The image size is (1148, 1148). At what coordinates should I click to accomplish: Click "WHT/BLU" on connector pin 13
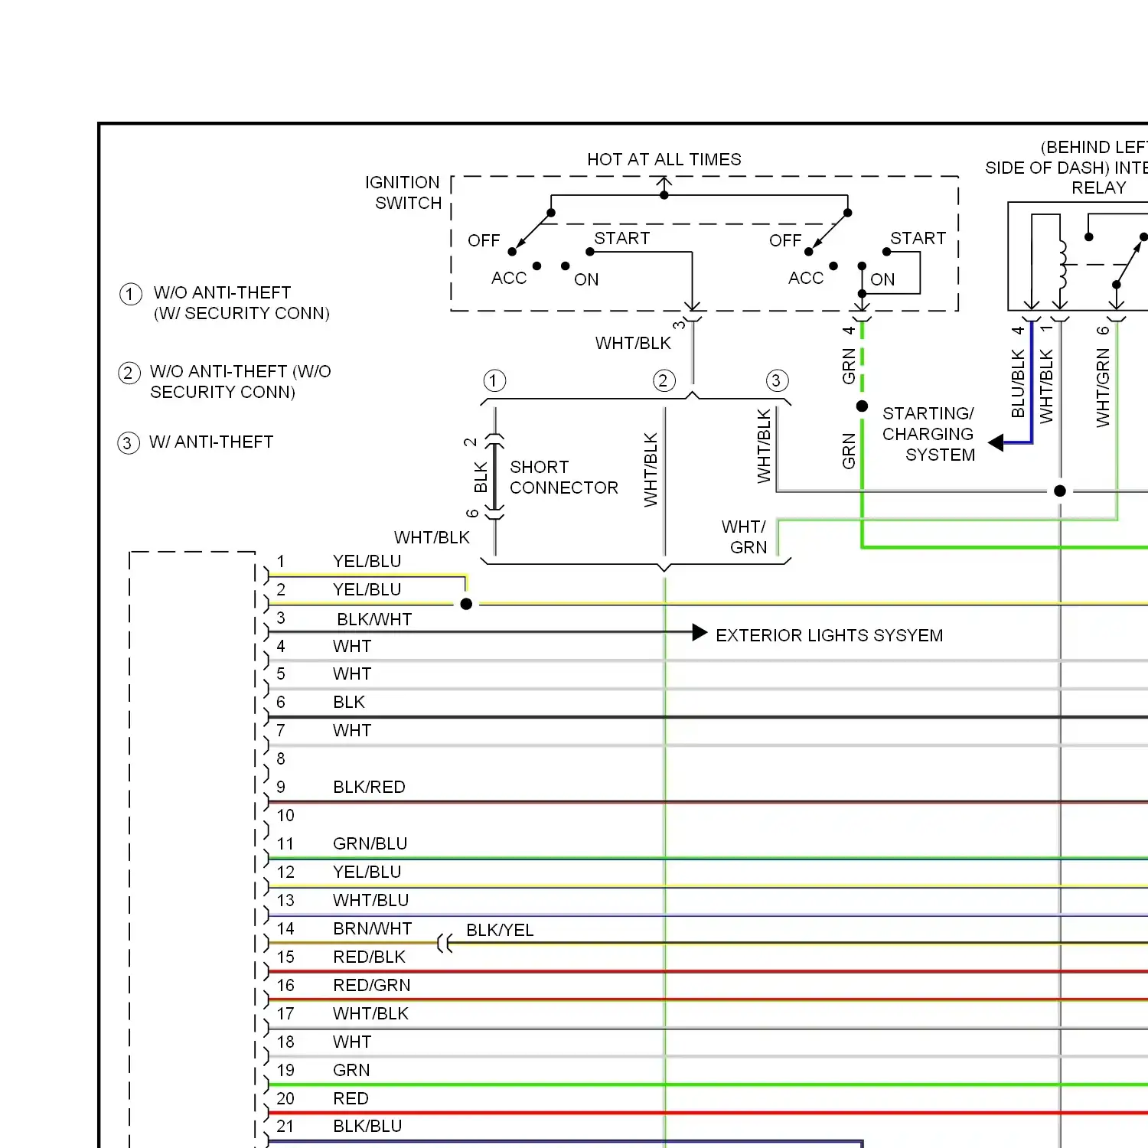tap(371, 900)
